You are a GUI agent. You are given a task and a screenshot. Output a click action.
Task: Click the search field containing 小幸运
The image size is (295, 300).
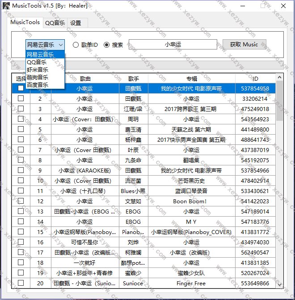(173, 45)
